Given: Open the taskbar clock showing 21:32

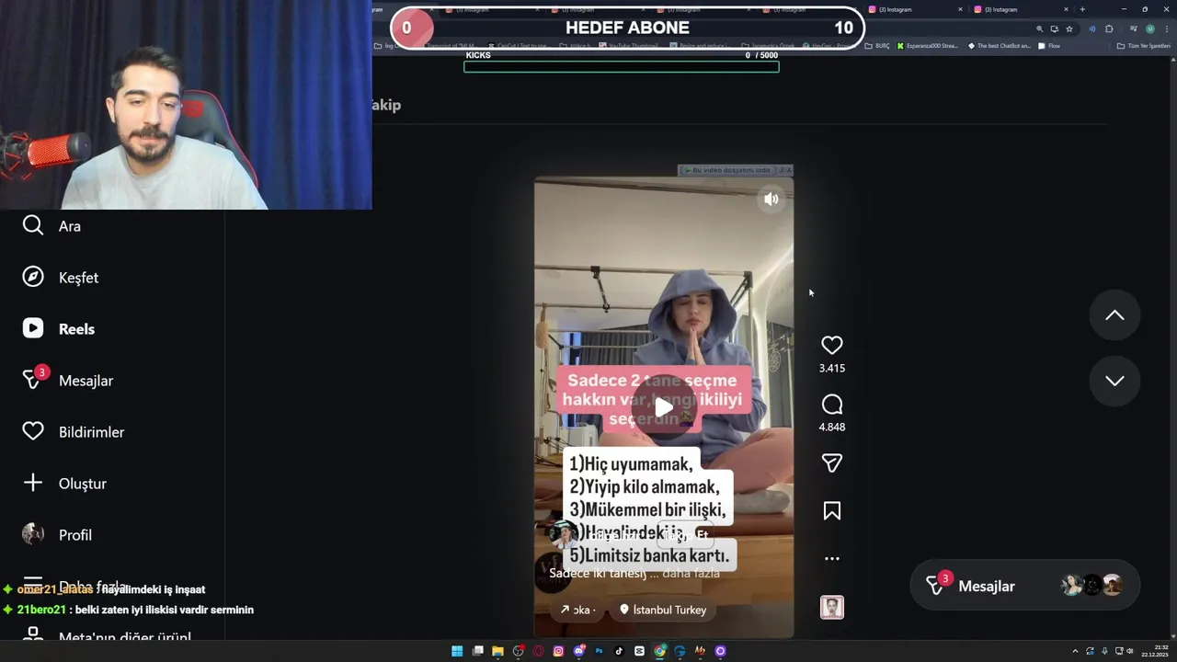Looking at the screenshot, I should coord(1154,651).
